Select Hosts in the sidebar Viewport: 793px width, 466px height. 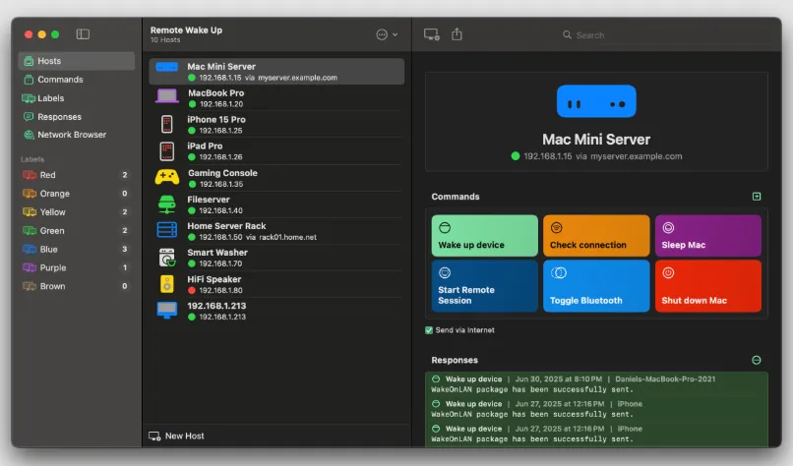(77, 61)
